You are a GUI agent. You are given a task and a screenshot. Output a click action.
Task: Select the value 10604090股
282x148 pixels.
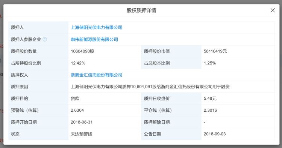pyautogui.click(x=82, y=51)
